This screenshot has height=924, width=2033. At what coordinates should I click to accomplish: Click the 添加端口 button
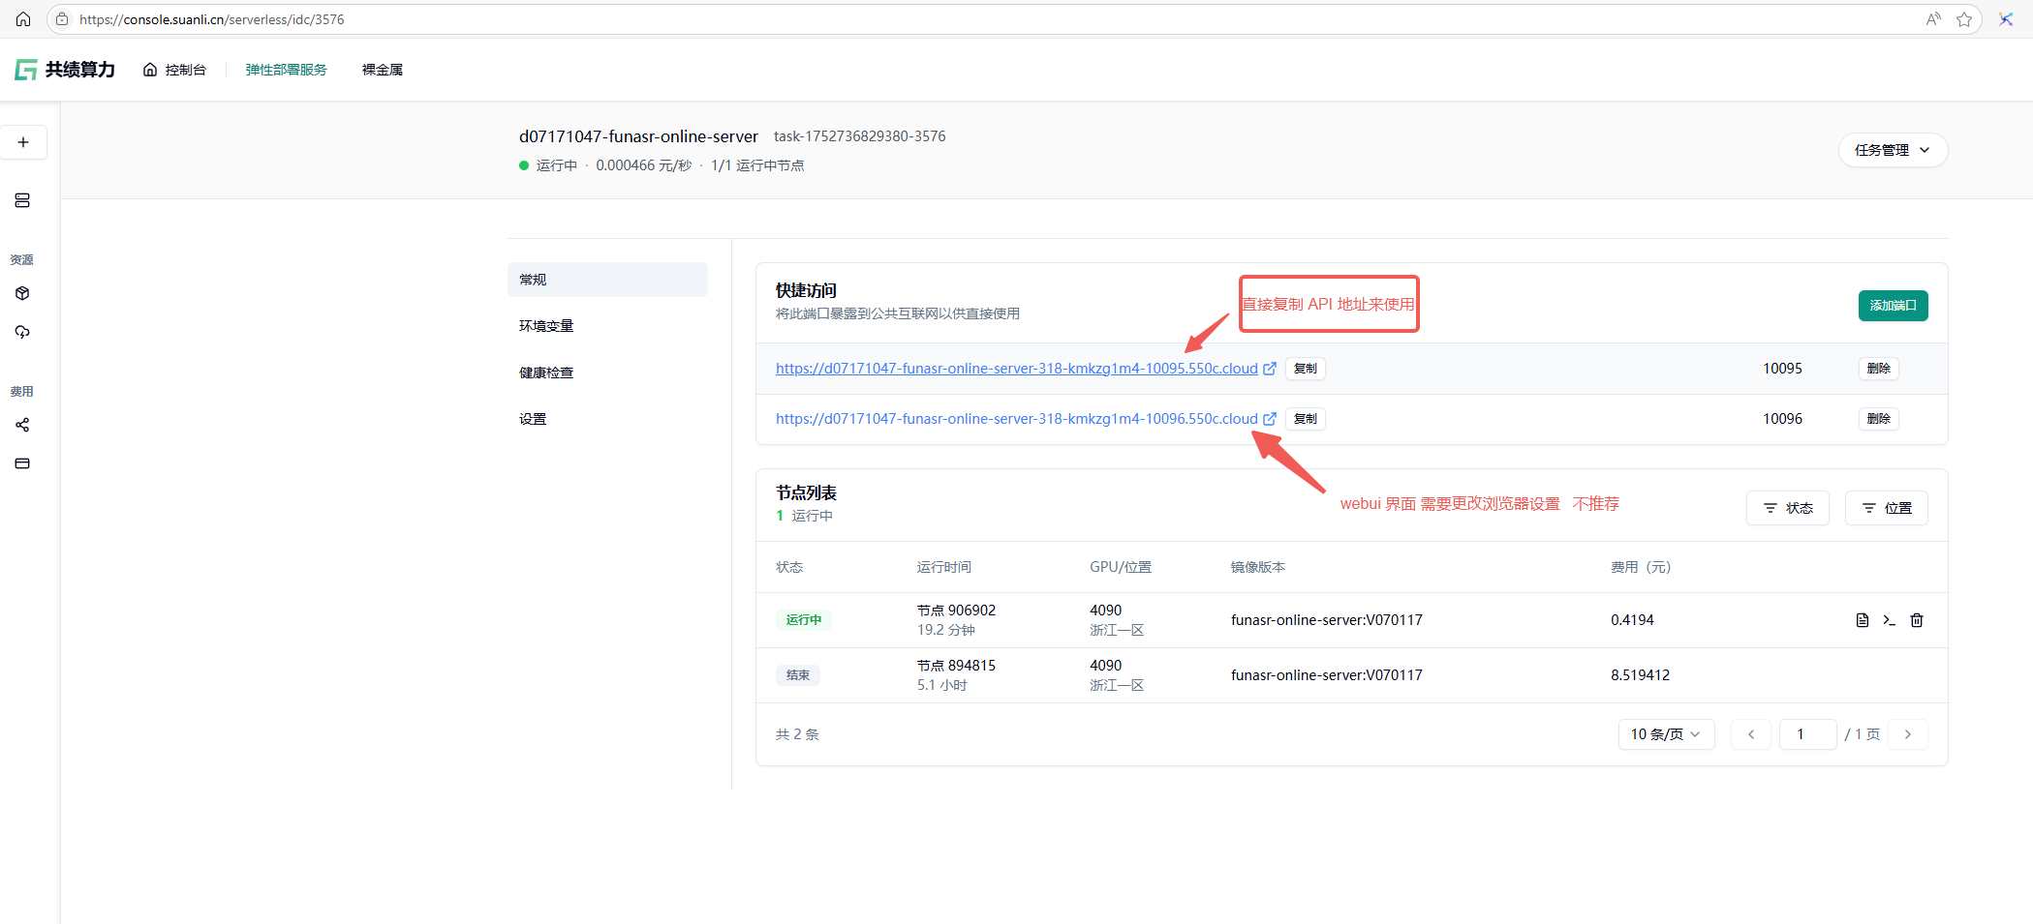pos(1893,306)
